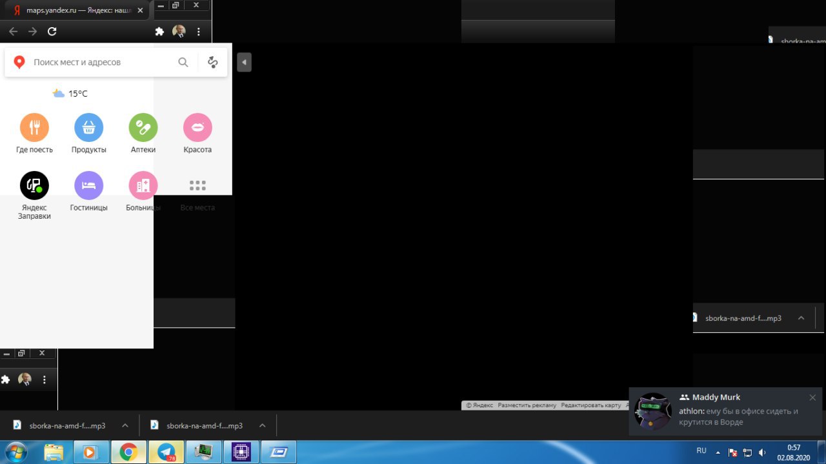Open the route builder icon
The width and height of the screenshot is (826, 464).
(x=213, y=63)
